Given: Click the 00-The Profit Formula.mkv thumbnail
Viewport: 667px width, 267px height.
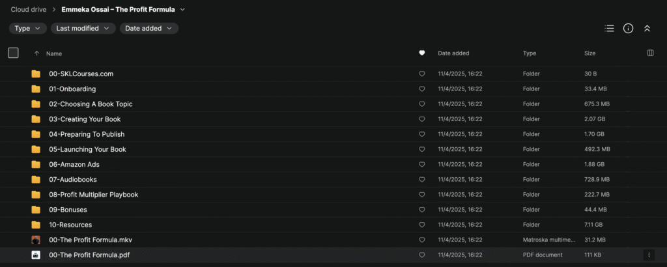Looking at the screenshot, I should click(36, 240).
